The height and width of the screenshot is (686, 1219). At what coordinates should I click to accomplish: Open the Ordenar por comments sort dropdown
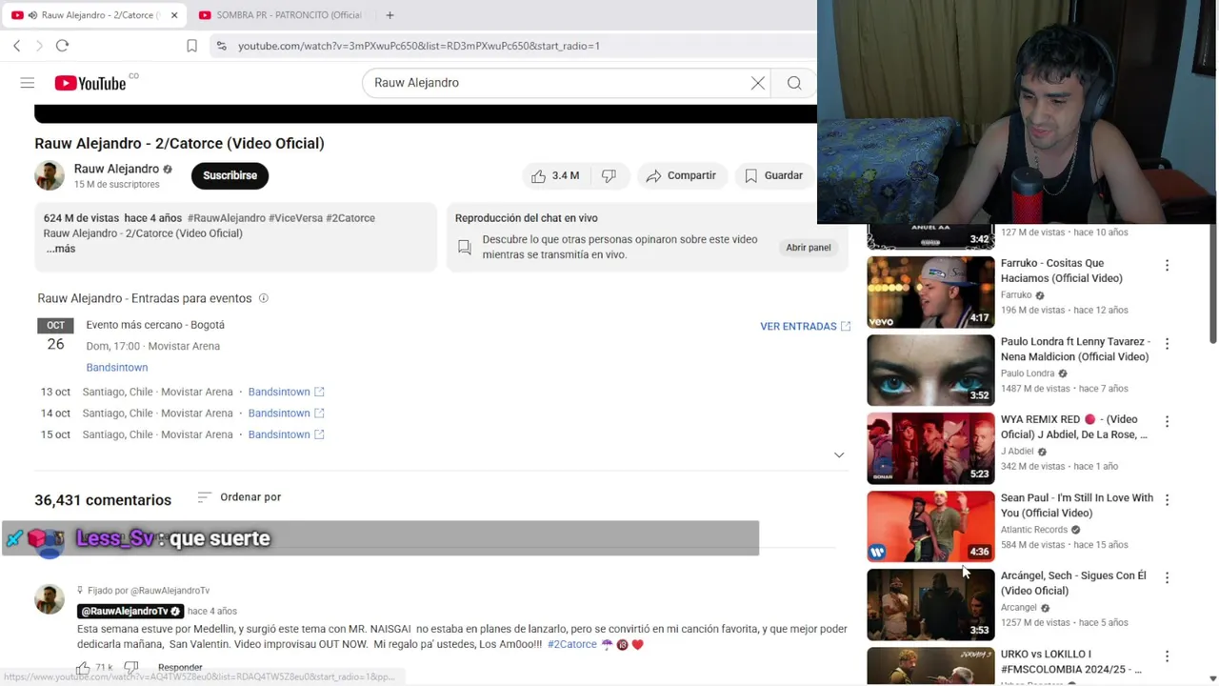click(x=239, y=497)
